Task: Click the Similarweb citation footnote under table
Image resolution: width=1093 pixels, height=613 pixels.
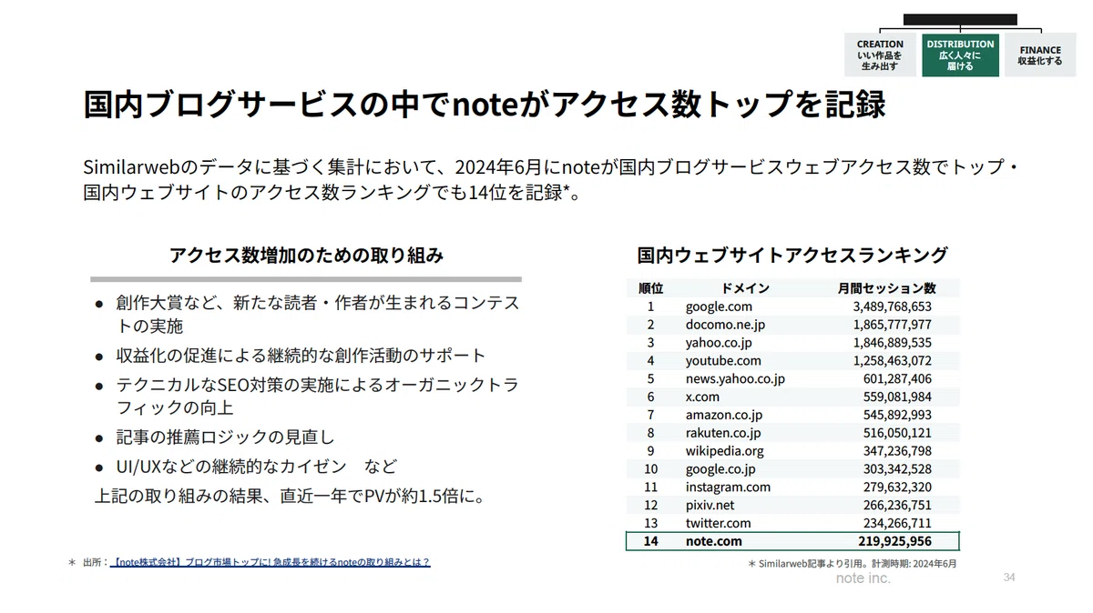Action: click(853, 564)
